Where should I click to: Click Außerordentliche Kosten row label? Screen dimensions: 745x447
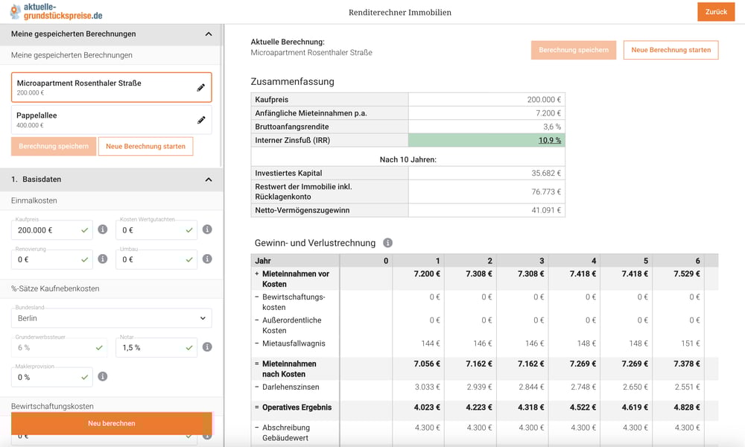coord(292,326)
